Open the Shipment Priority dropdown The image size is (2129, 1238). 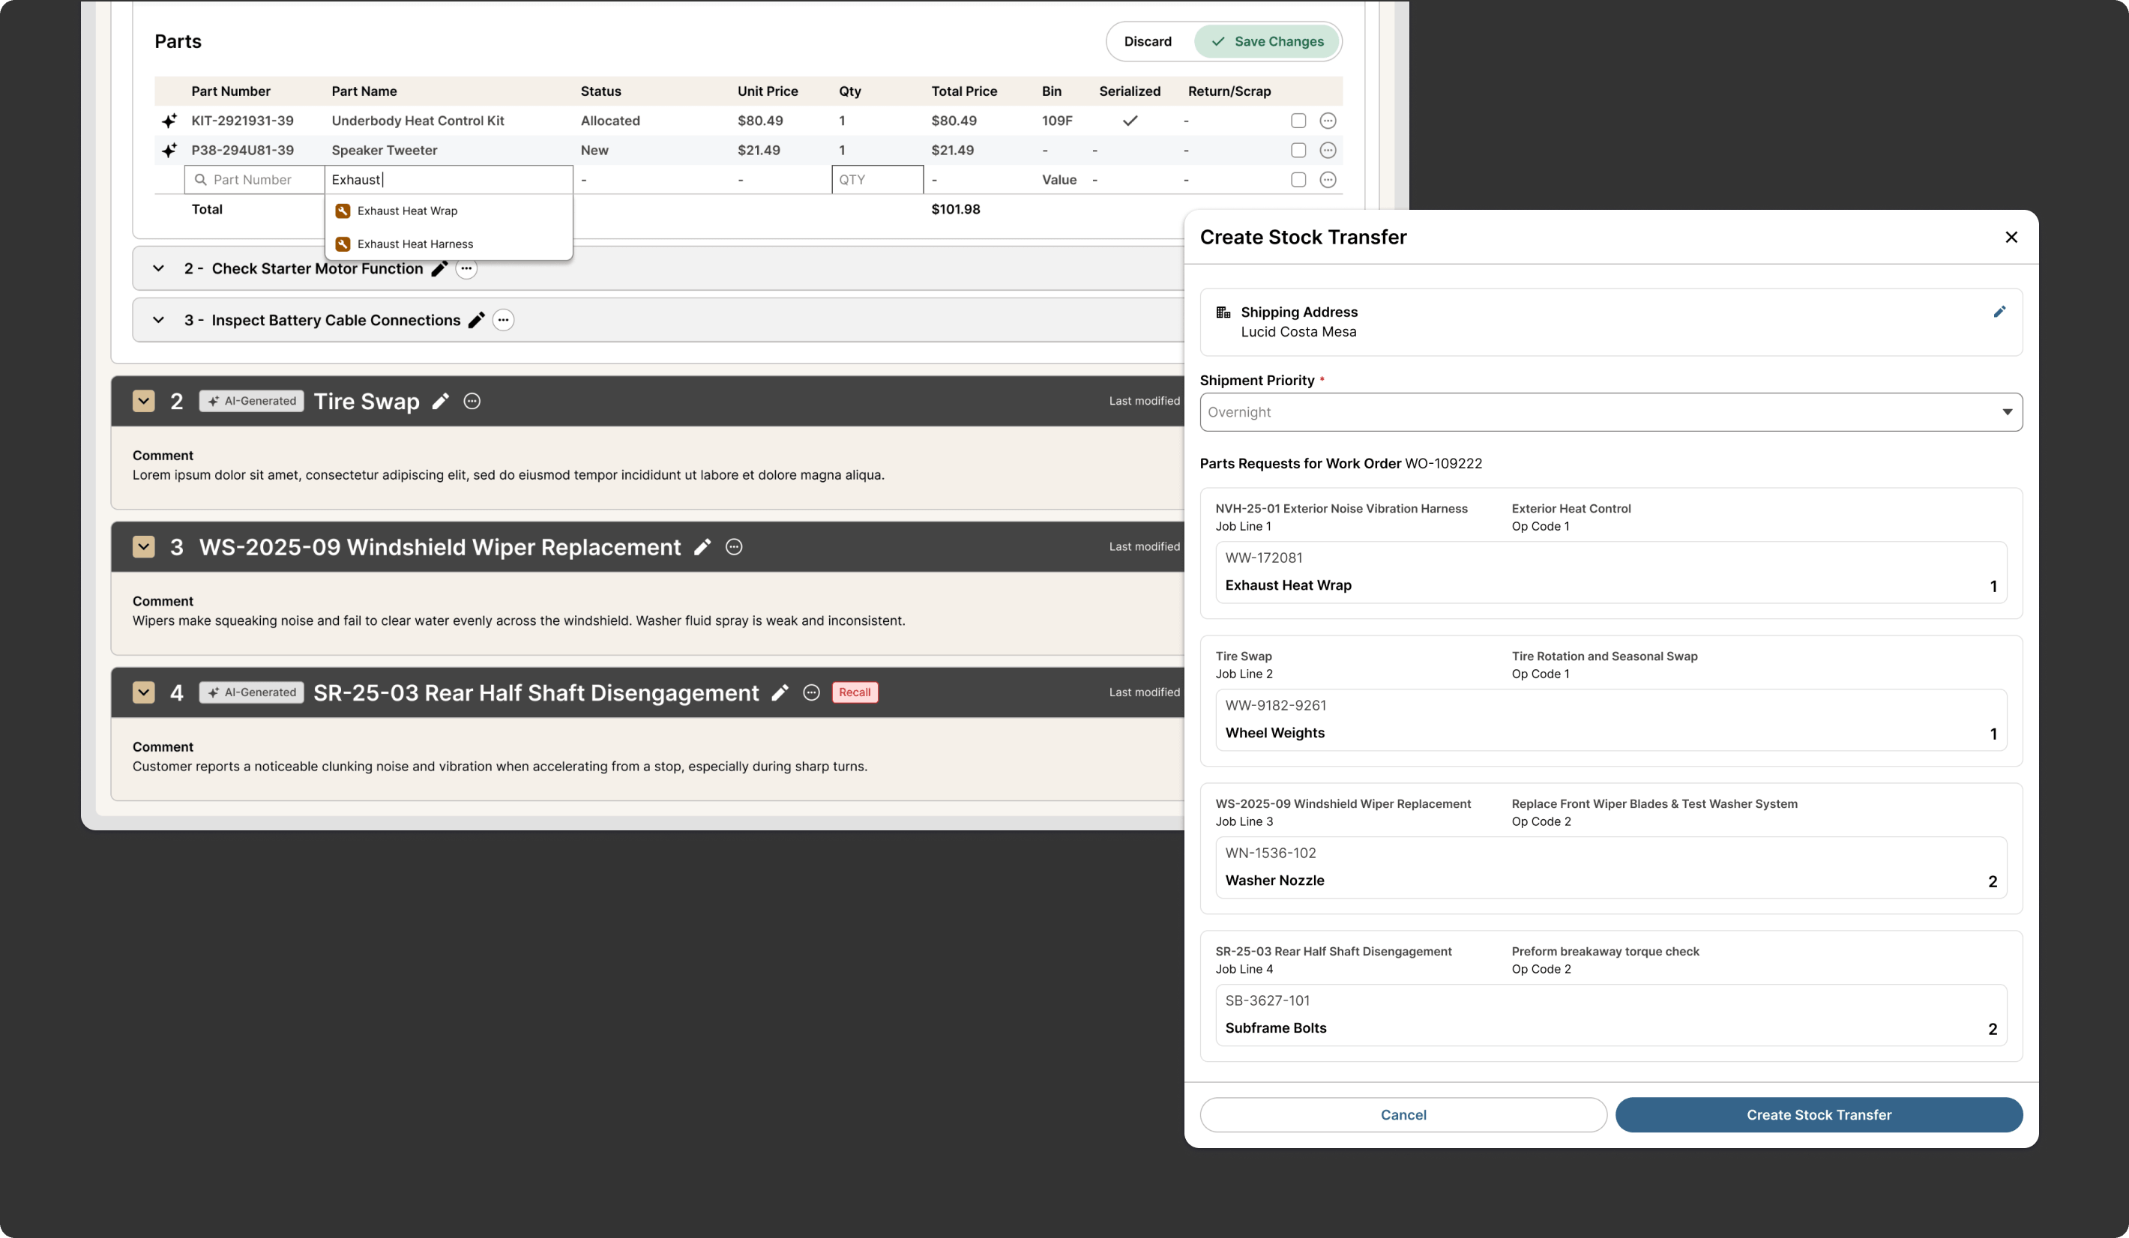click(1610, 412)
